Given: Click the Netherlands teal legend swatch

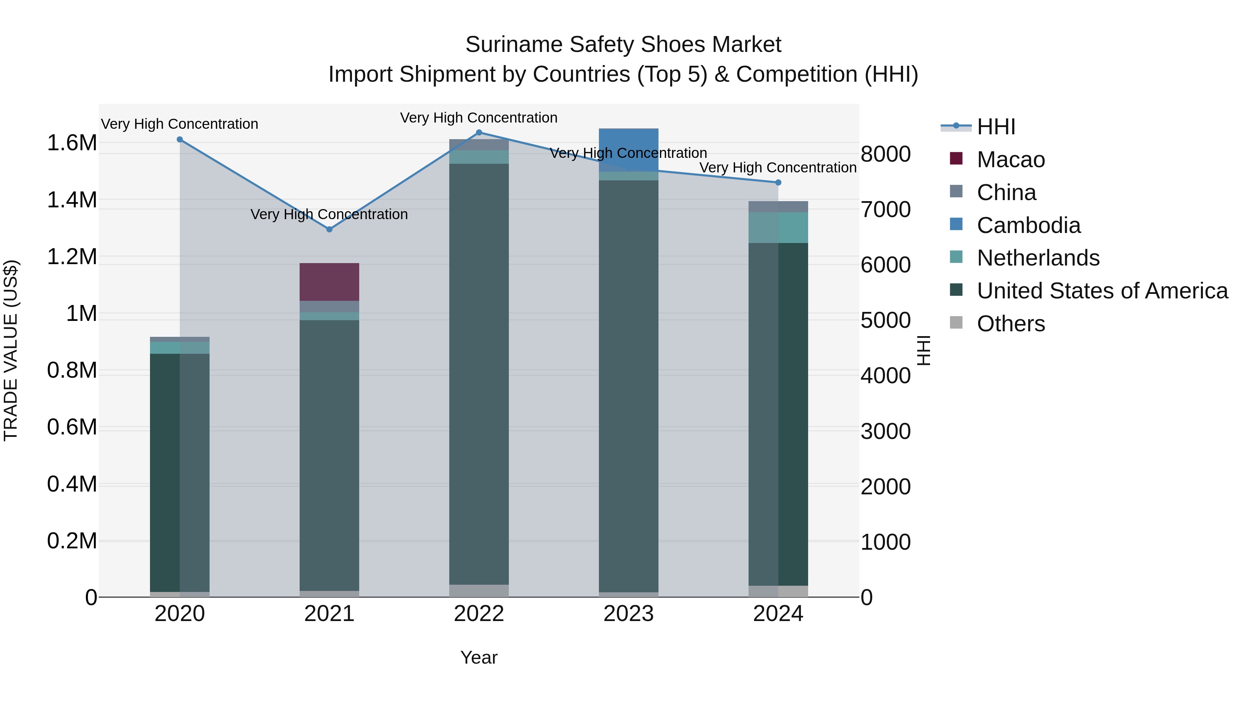Looking at the screenshot, I should tap(956, 257).
